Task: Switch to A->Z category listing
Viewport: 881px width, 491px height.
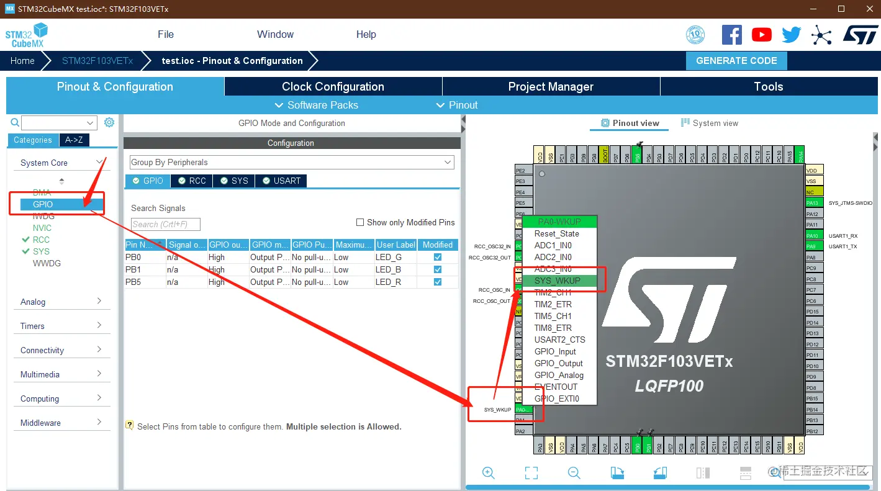Action: (75, 140)
